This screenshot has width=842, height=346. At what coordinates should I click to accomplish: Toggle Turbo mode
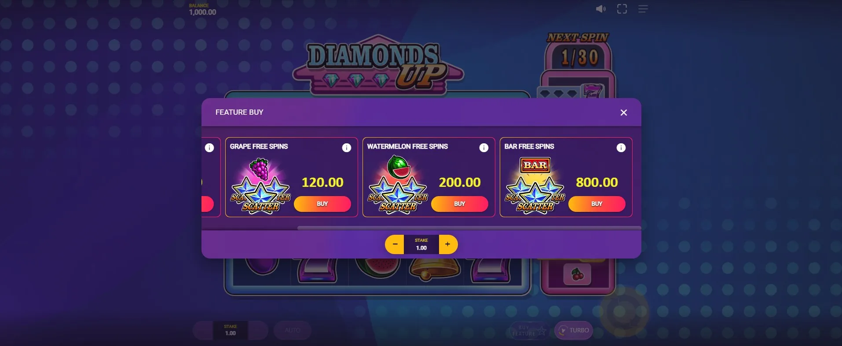coord(574,331)
